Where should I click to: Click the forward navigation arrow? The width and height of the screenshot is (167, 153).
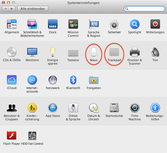12,9
